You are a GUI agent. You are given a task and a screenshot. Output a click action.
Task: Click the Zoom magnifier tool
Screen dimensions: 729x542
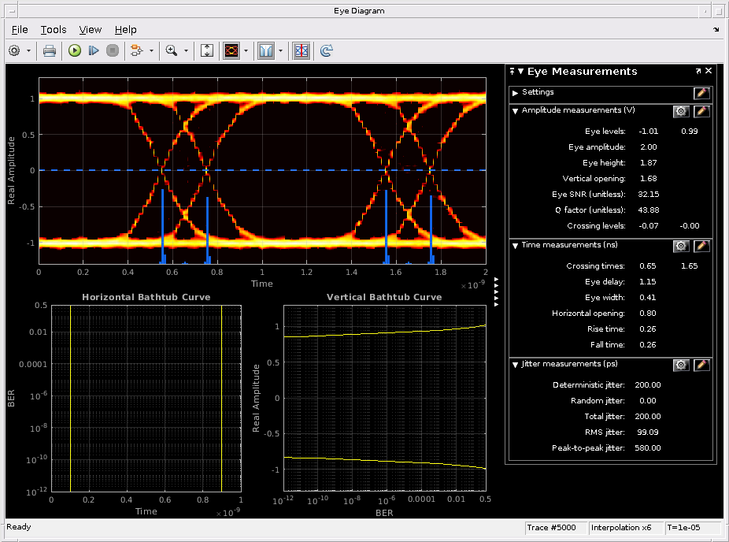pos(171,50)
